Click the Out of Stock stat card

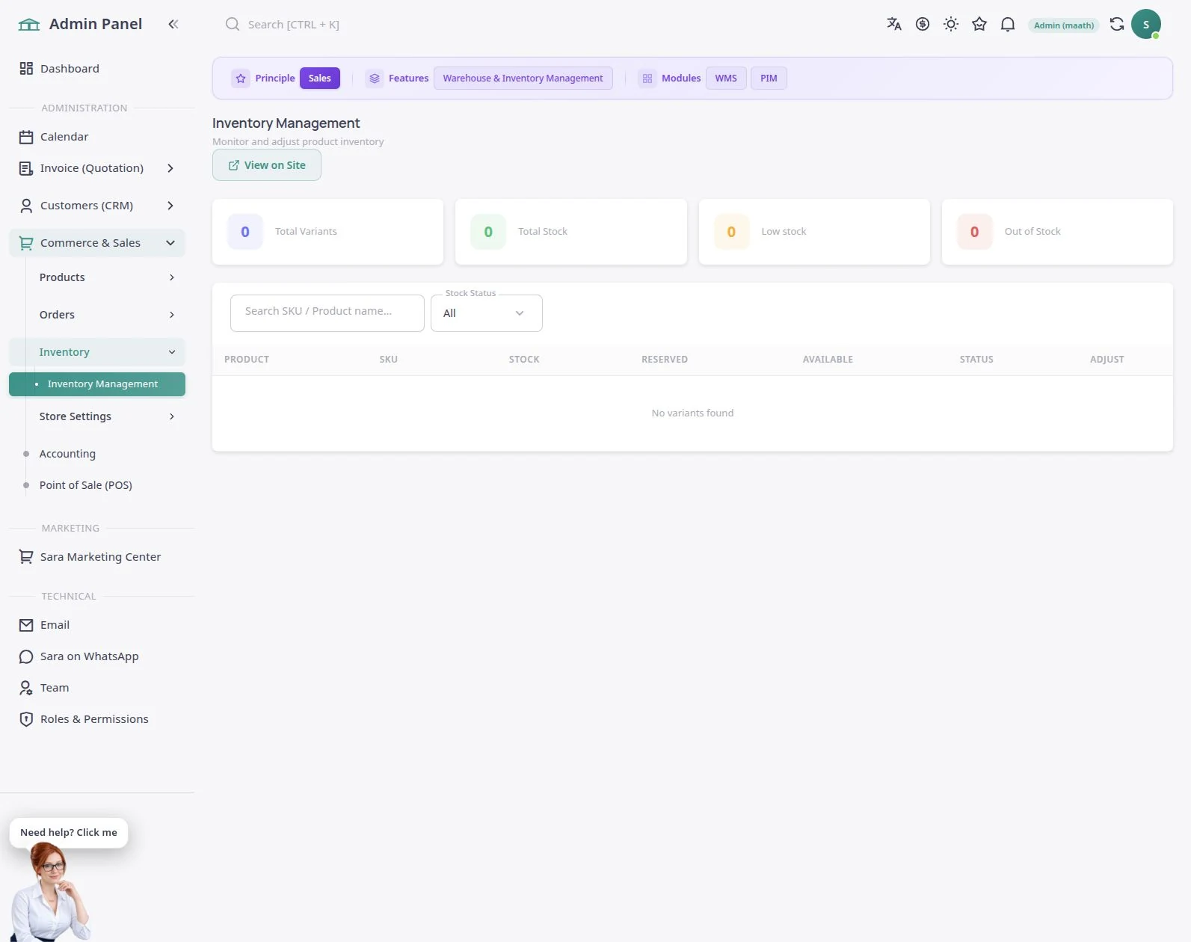point(1057,232)
